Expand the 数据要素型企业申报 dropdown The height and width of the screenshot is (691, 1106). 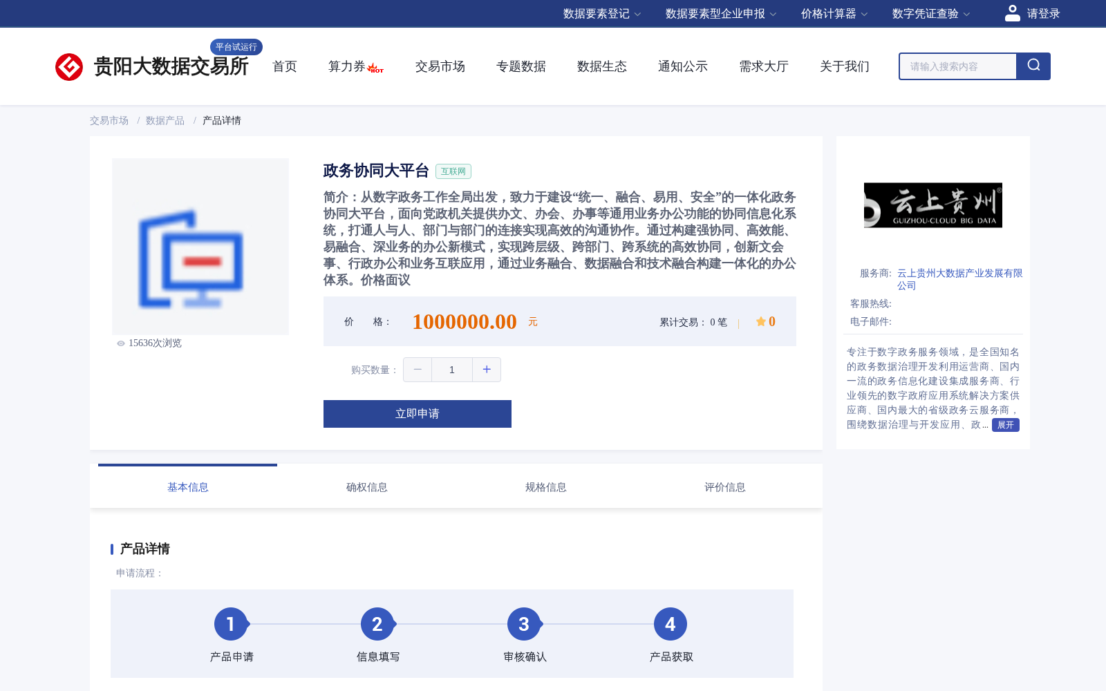tap(721, 14)
